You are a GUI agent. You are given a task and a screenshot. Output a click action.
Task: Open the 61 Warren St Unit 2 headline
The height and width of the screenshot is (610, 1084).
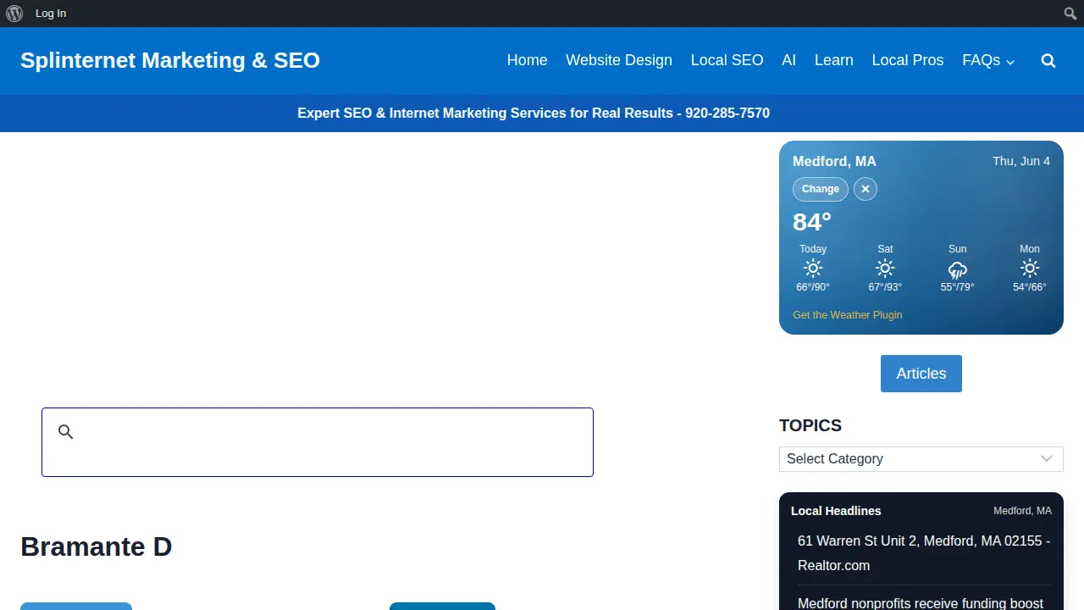(x=924, y=553)
